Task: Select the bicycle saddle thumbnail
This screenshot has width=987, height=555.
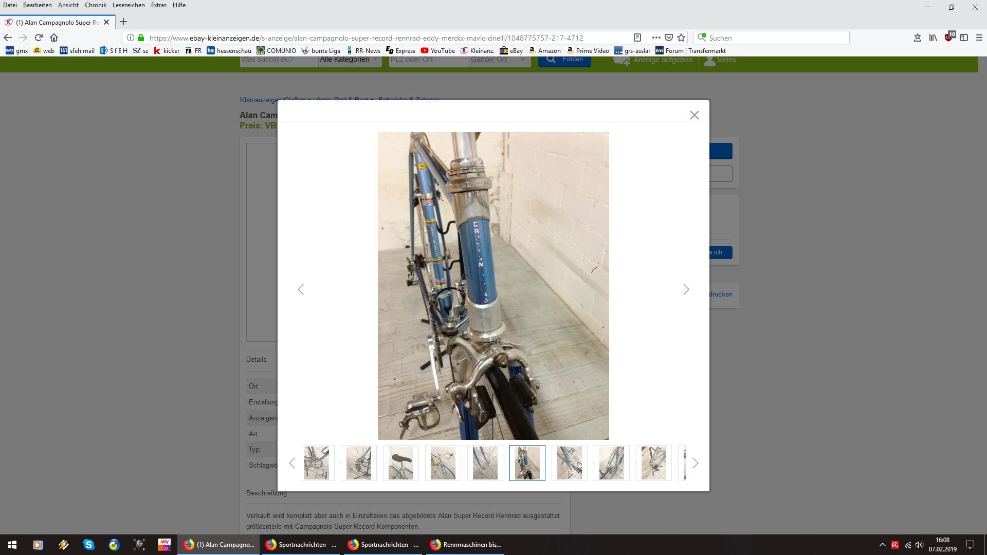Action: click(400, 463)
